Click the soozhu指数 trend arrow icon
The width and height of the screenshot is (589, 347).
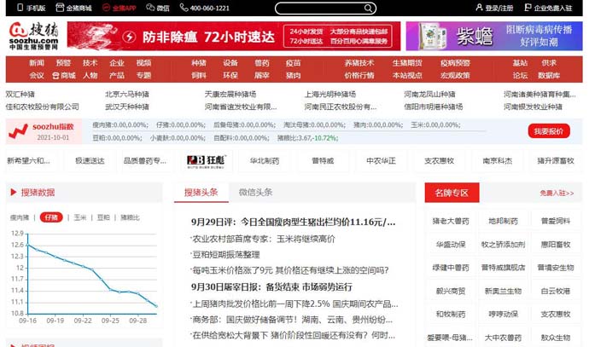click(18, 131)
